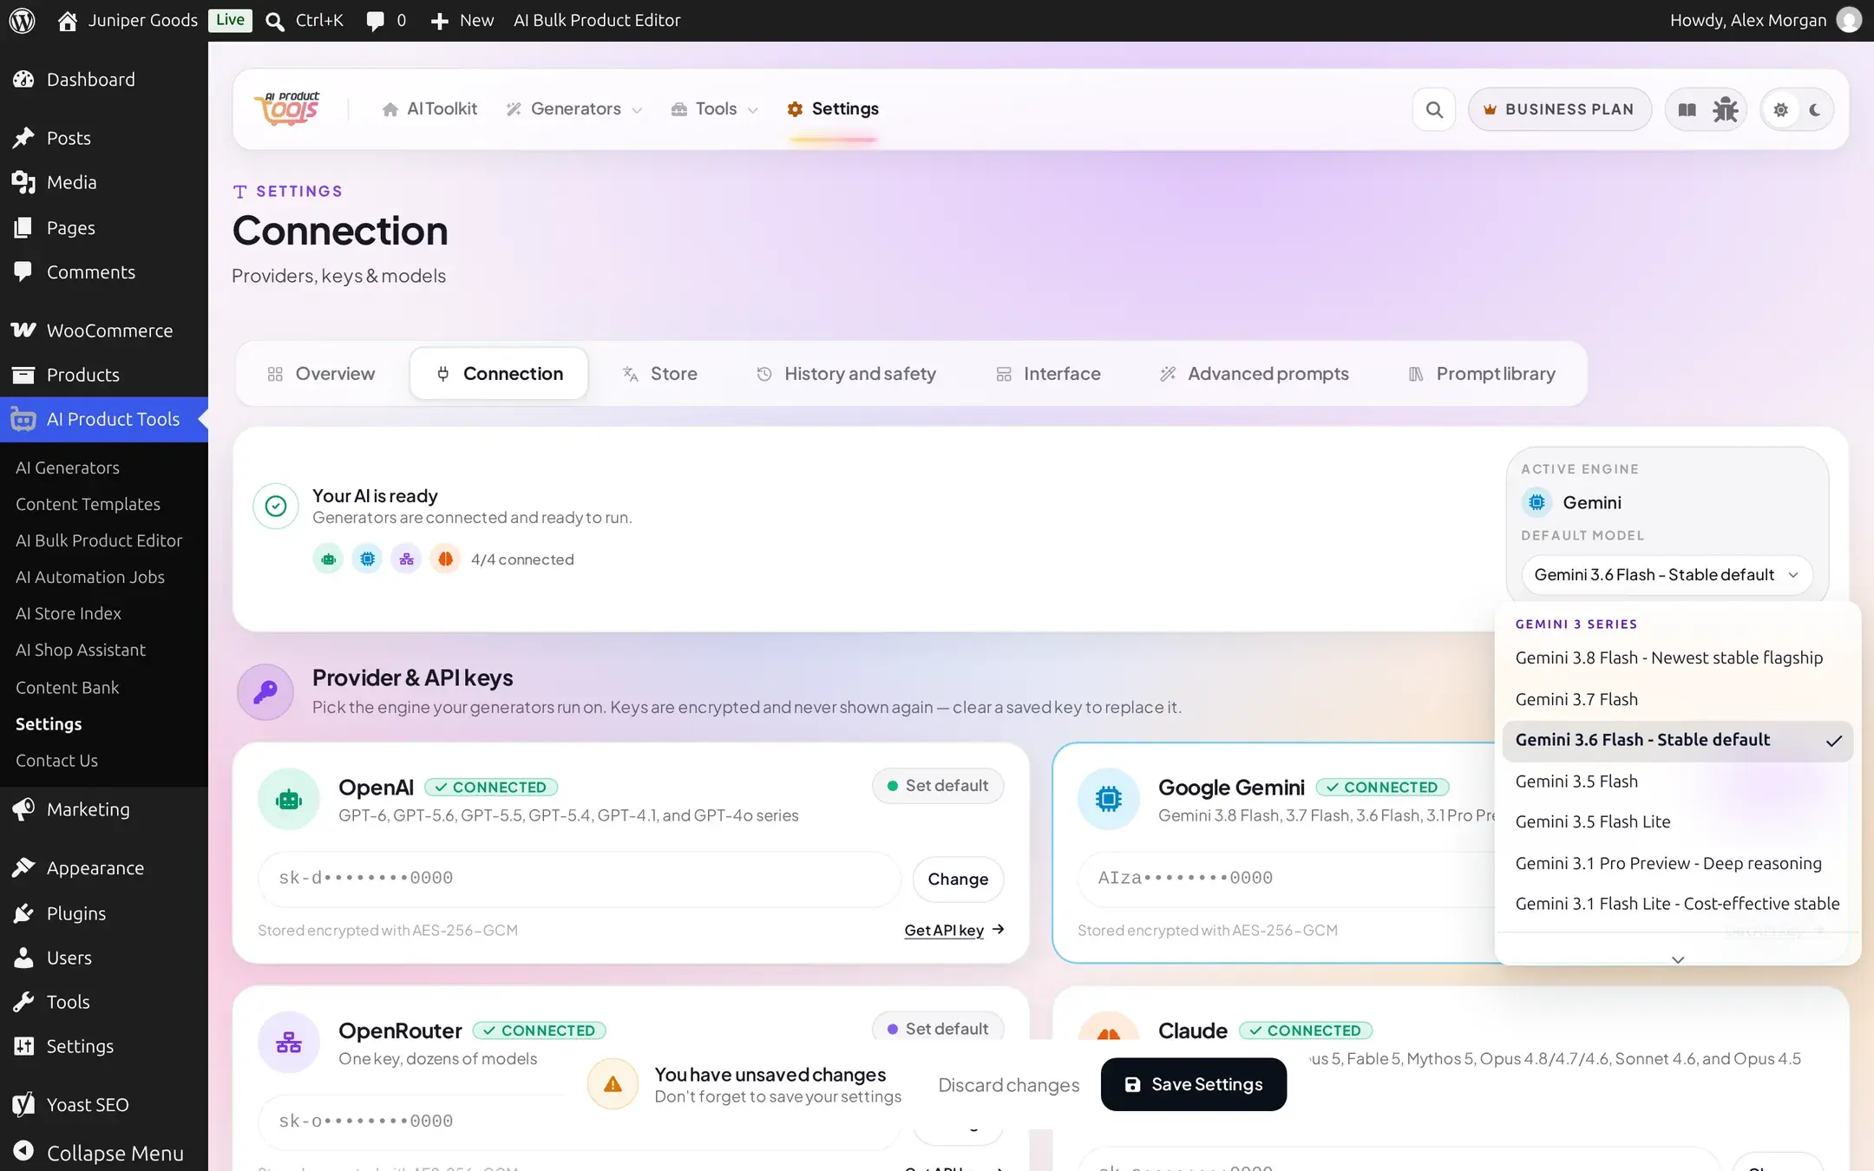Expand the Generators menu
The width and height of the screenshot is (1874, 1171).
574,108
